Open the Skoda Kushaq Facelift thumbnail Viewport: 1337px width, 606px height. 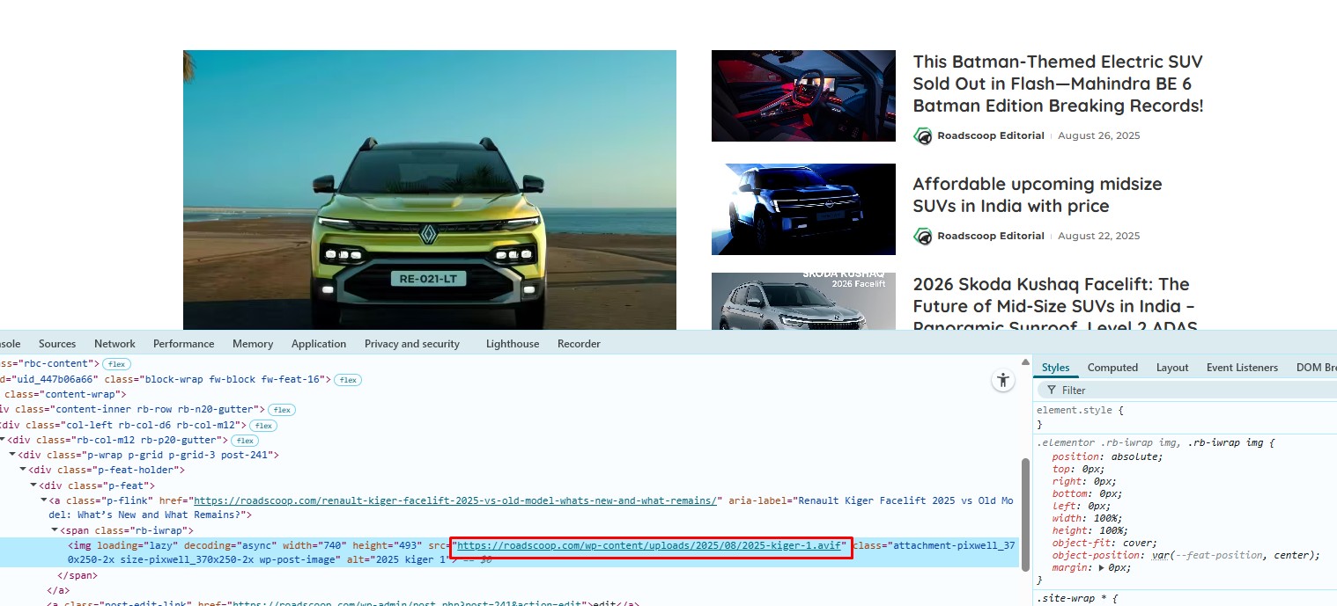point(802,302)
